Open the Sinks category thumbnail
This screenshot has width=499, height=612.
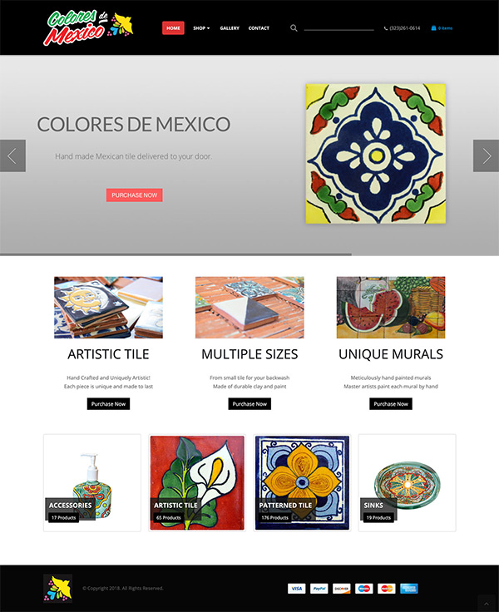click(407, 483)
